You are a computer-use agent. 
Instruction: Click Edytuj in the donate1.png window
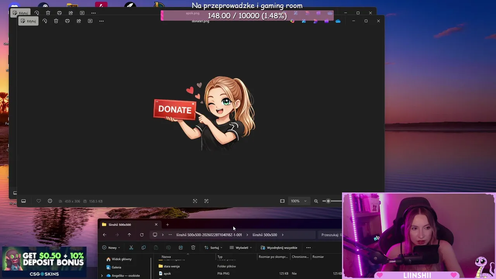[28, 21]
